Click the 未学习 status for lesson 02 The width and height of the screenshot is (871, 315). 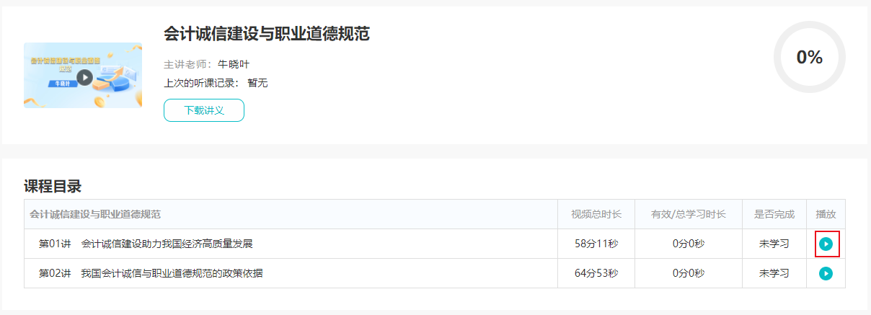tap(774, 274)
